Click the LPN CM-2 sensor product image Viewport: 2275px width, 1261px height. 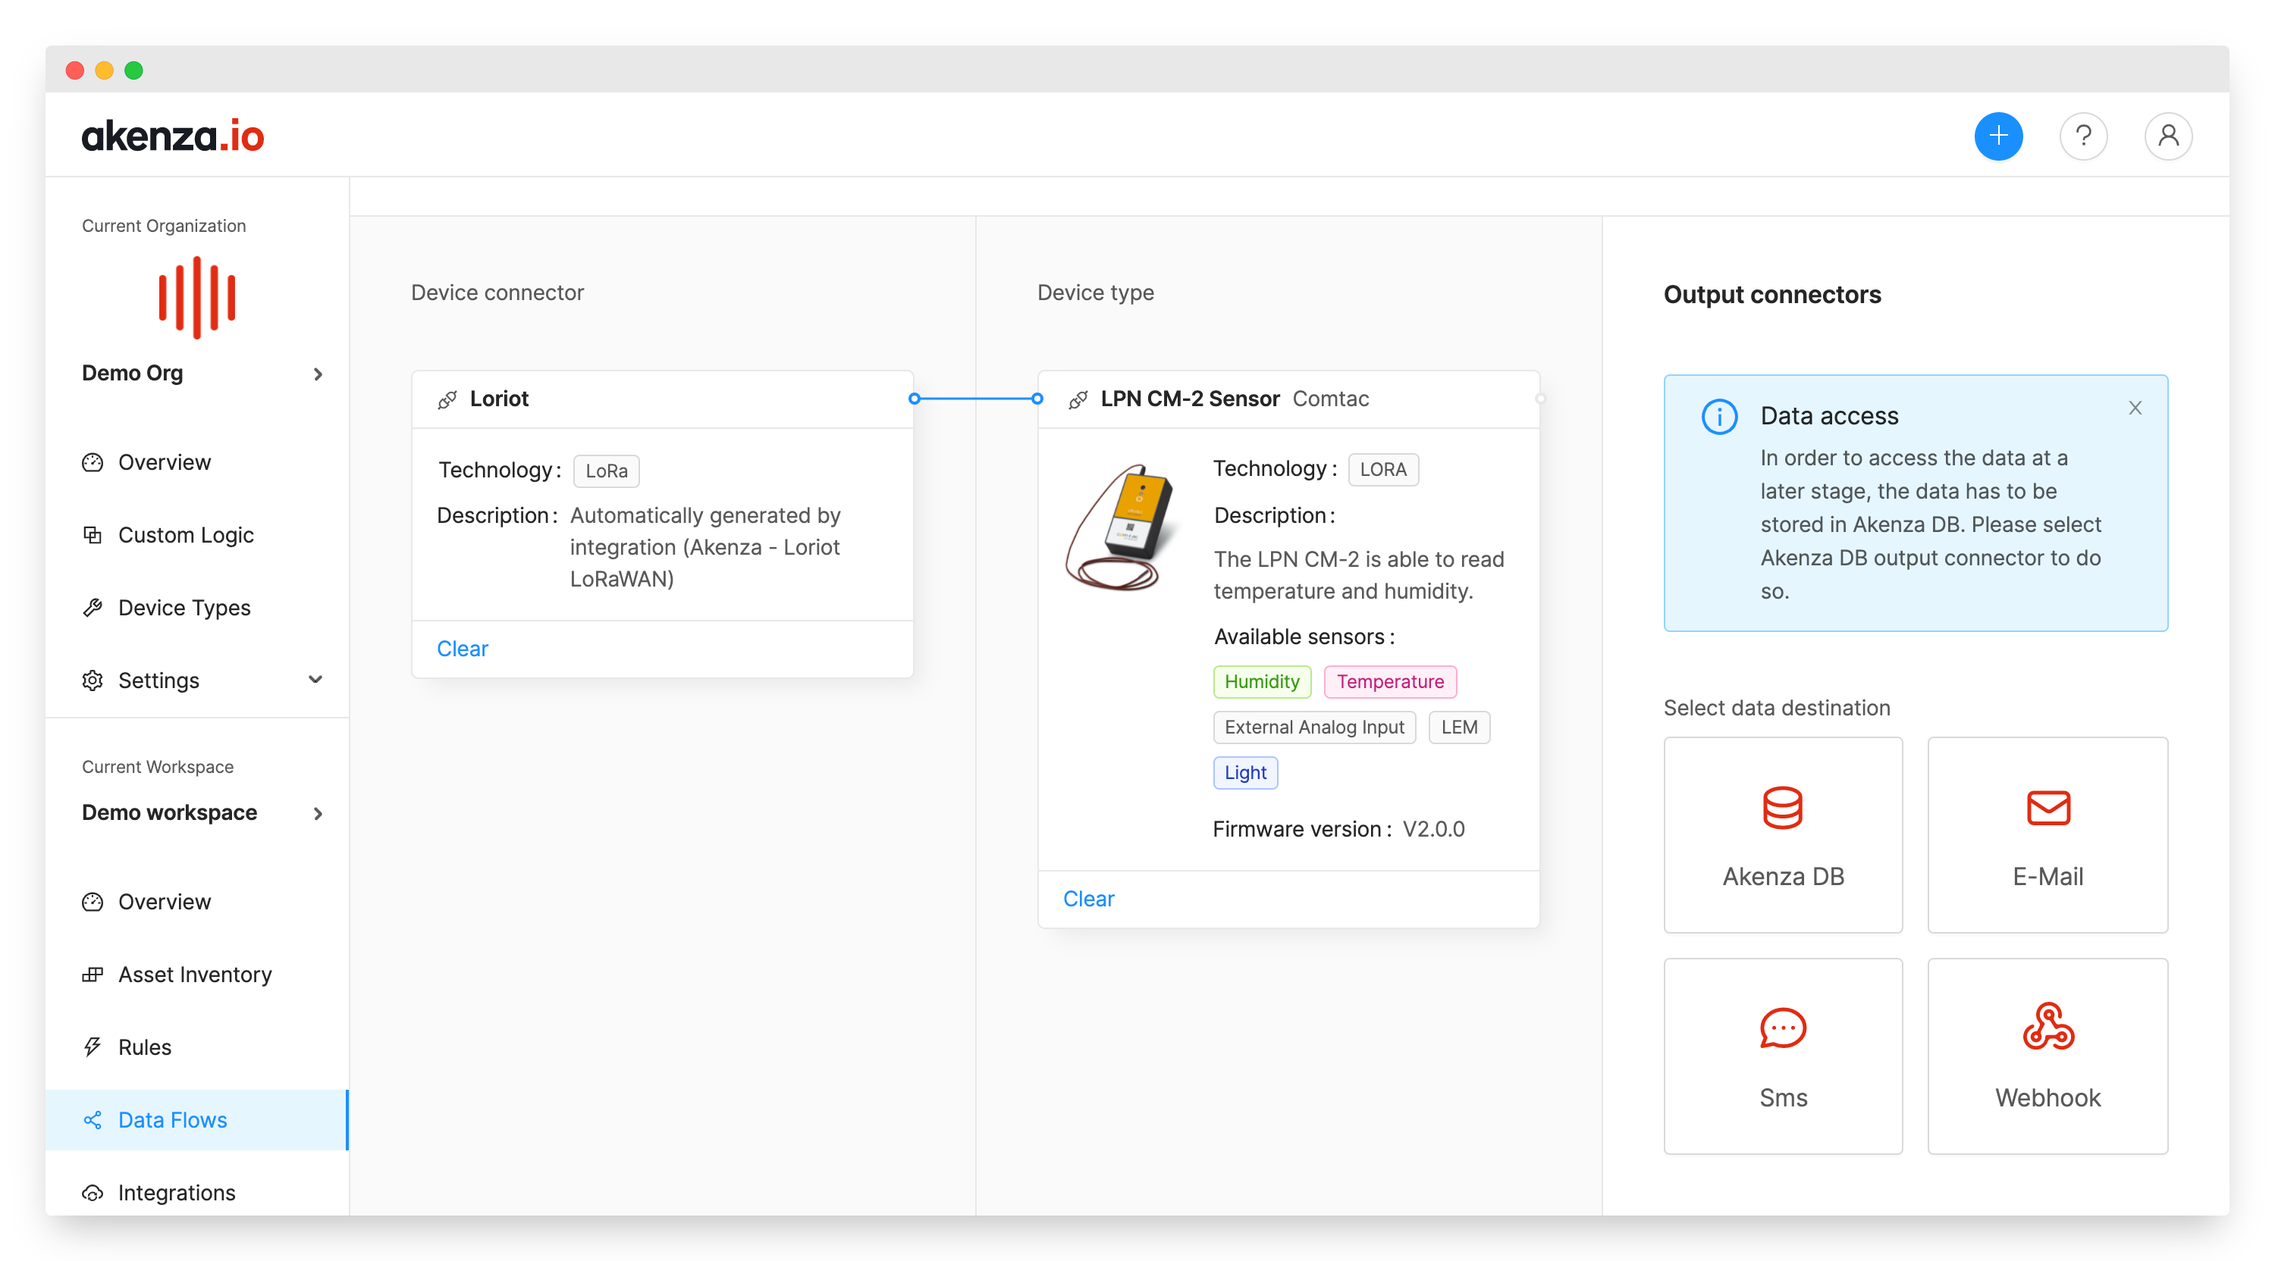[1122, 527]
